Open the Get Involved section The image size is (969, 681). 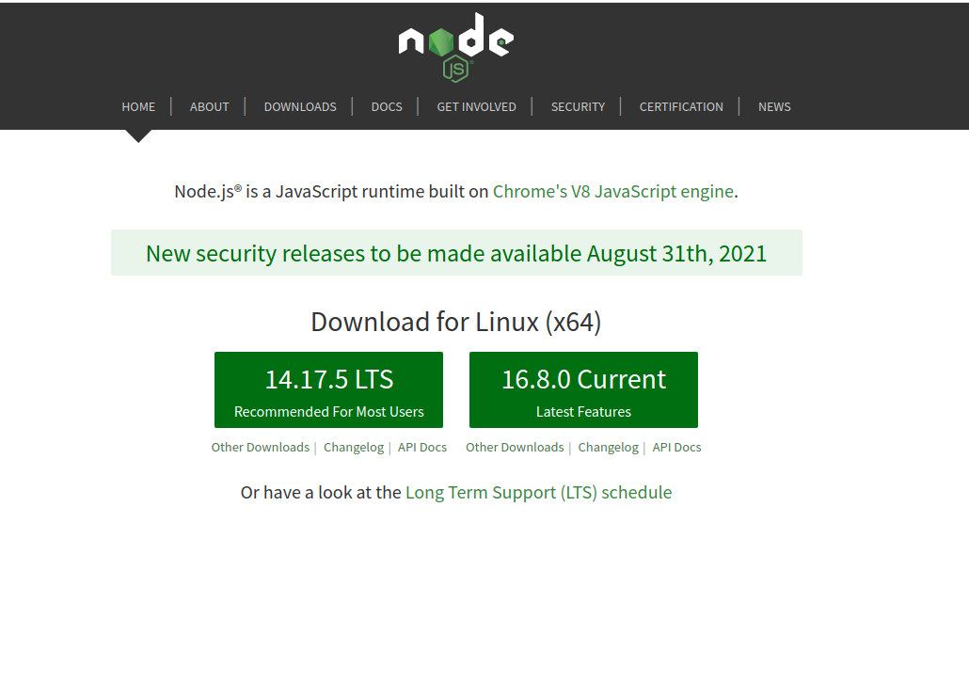(476, 106)
